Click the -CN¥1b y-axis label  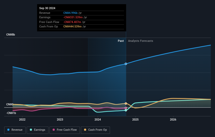11,113
